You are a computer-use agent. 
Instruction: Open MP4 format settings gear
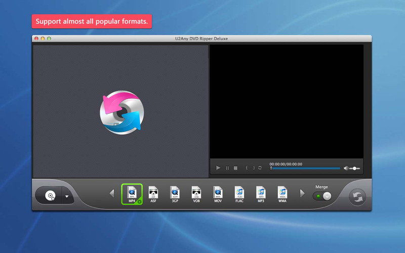tap(140, 201)
